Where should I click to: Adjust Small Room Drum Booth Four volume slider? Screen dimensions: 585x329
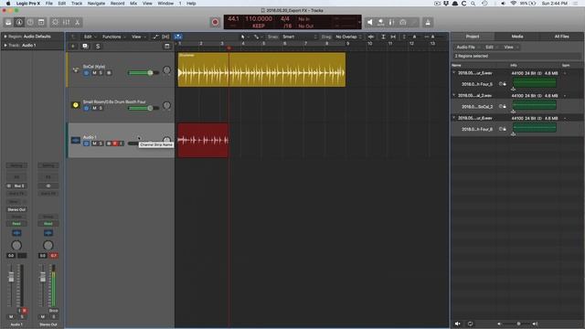pyautogui.click(x=144, y=108)
